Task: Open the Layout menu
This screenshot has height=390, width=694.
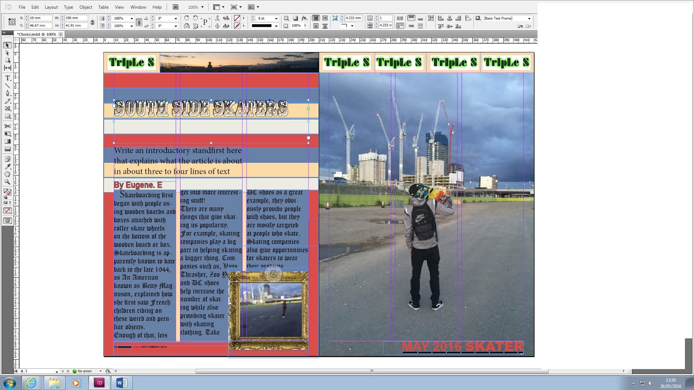Action: click(x=51, y=7)
